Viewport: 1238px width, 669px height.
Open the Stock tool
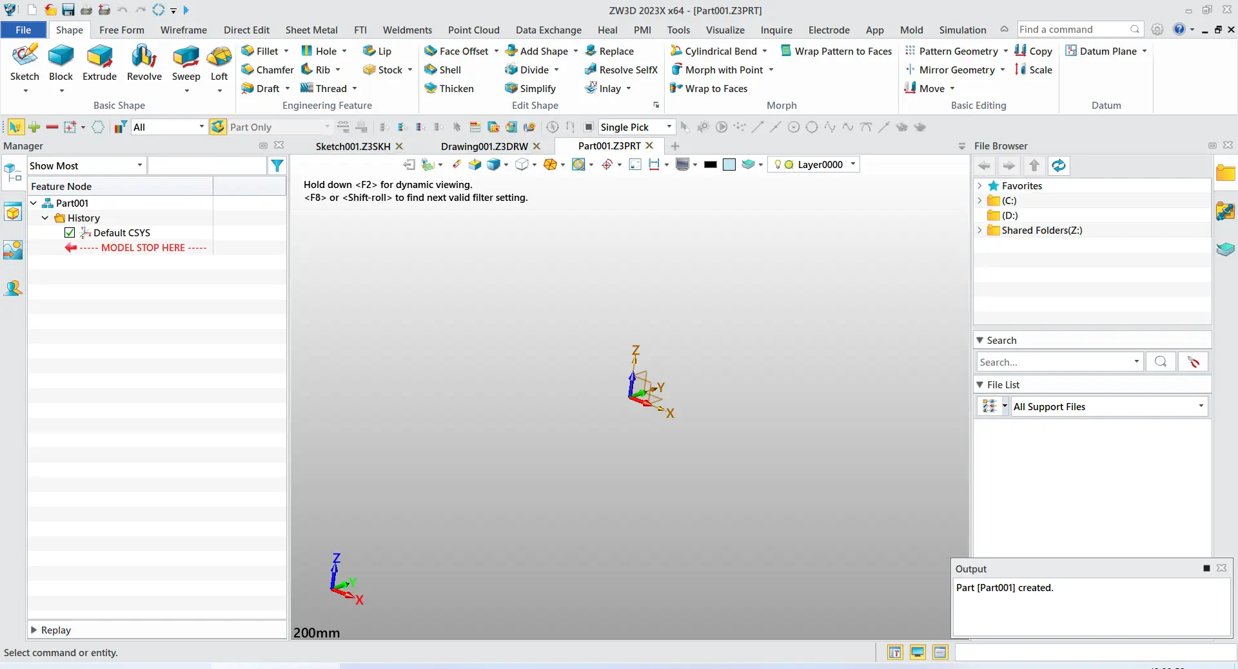click(383, 70)
